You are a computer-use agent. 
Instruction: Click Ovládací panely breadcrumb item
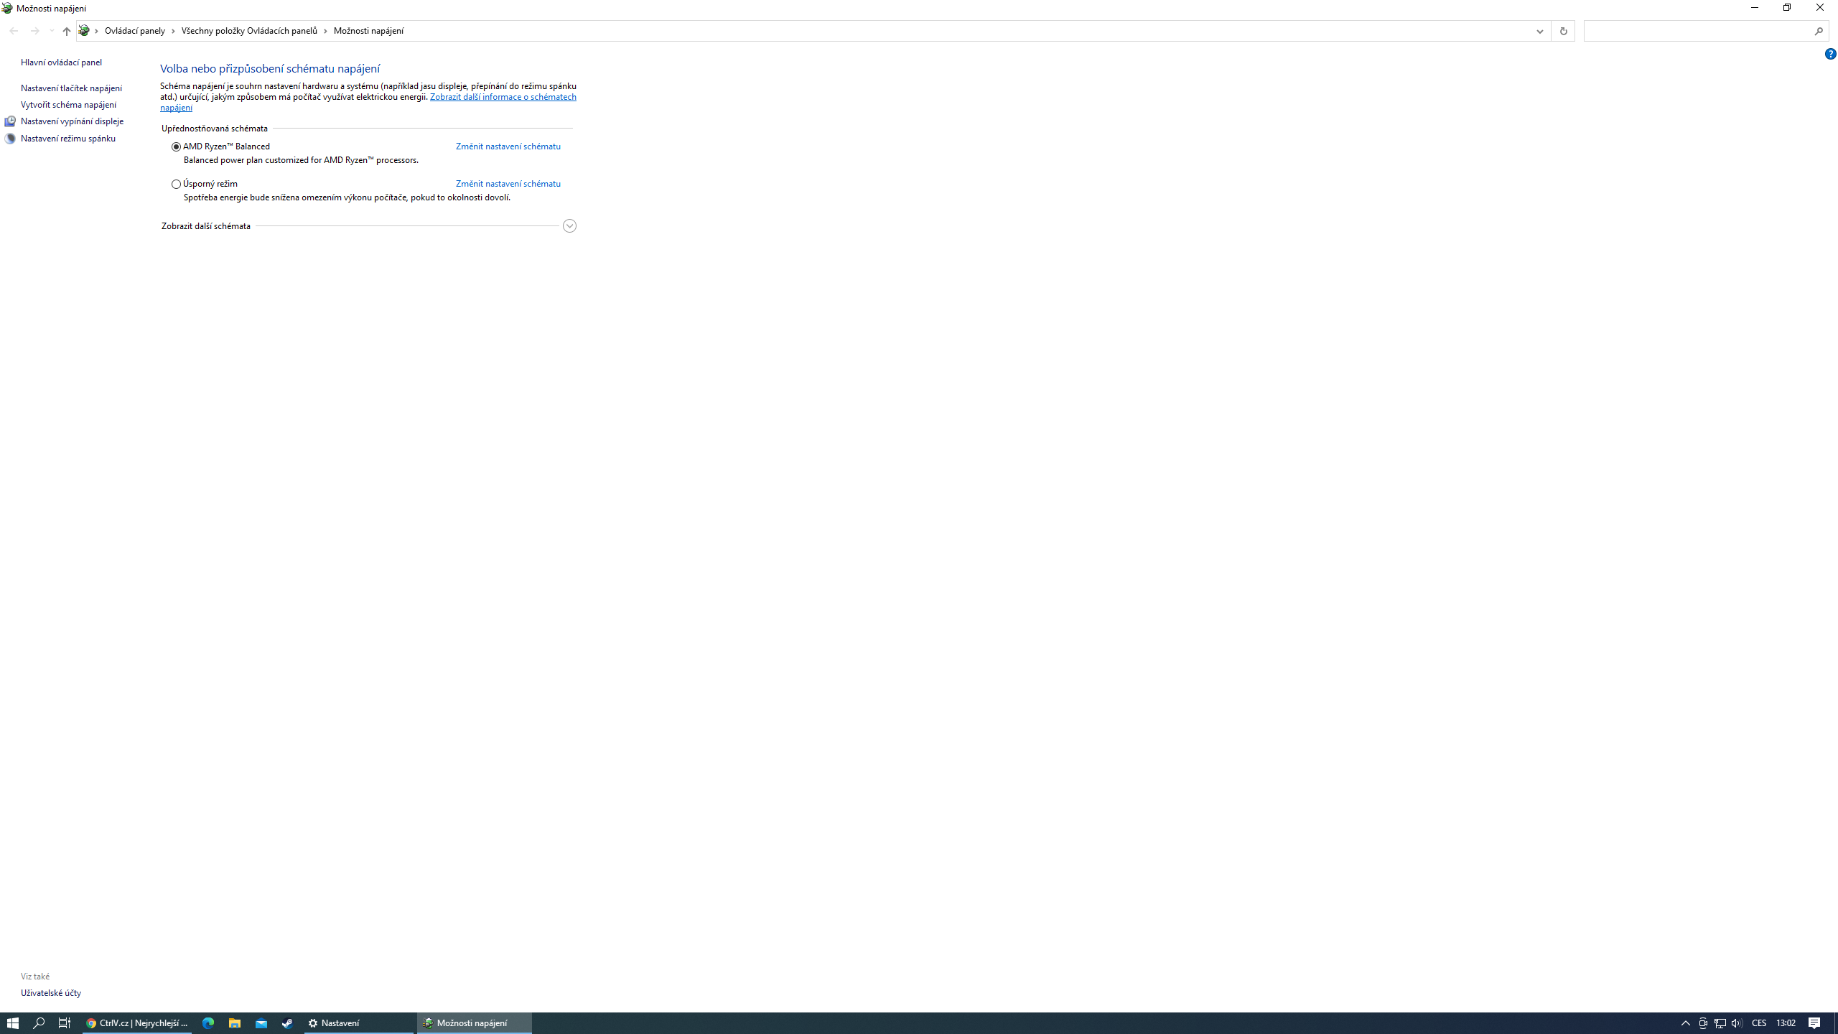135,31
